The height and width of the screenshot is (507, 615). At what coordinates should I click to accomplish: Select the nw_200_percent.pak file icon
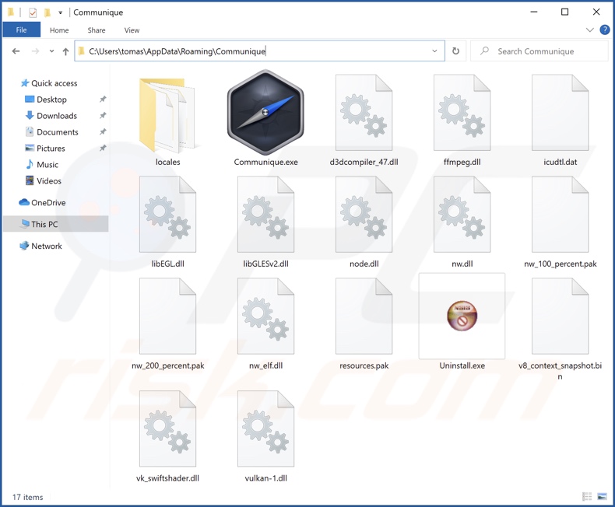click(x=167, y=316)
